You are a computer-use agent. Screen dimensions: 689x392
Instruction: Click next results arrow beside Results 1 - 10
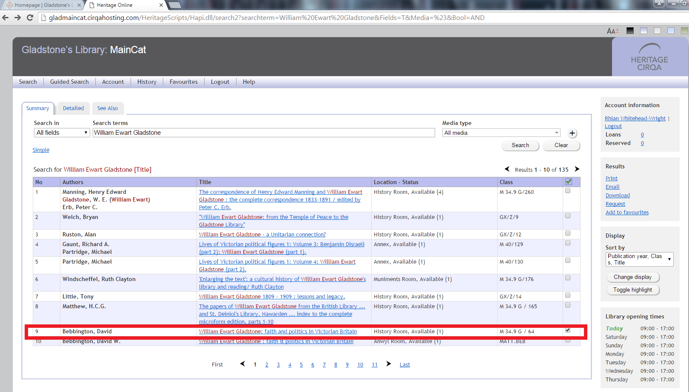[x=577, y=169]
